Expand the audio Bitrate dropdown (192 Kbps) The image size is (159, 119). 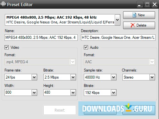114,92
